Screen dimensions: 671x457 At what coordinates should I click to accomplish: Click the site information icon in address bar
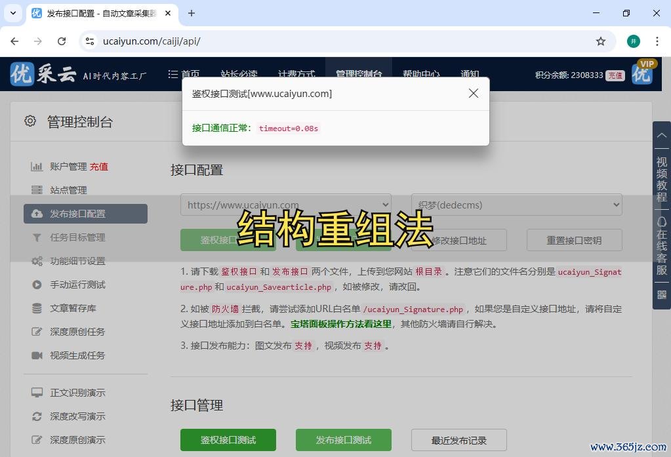click(90, 41)
